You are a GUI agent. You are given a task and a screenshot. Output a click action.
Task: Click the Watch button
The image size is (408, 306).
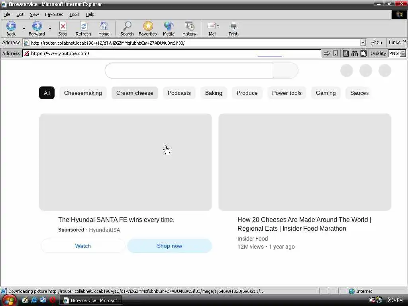[x=83, y=246]
